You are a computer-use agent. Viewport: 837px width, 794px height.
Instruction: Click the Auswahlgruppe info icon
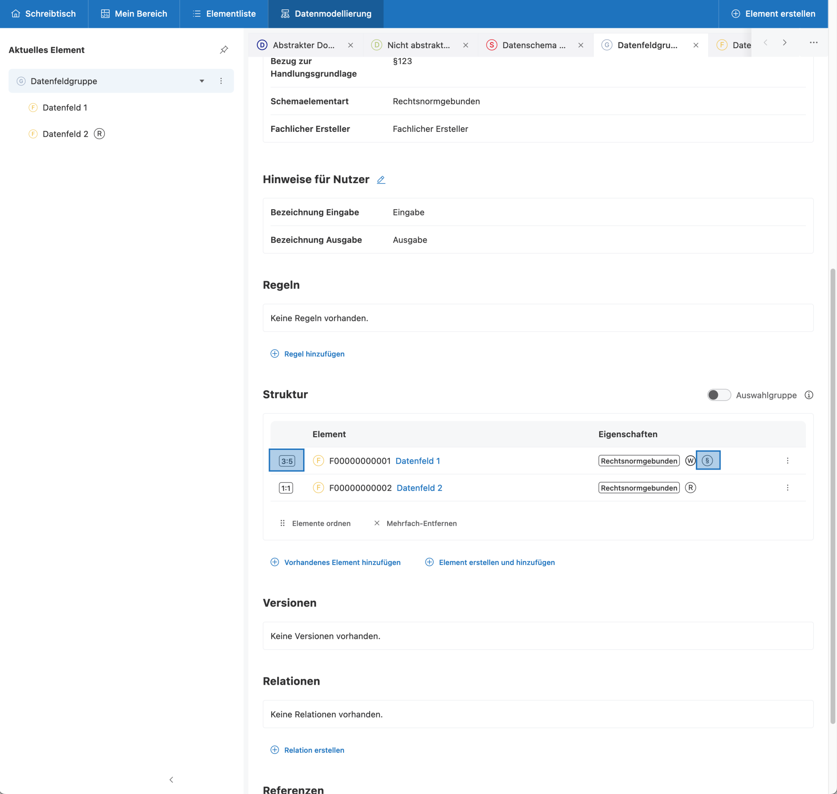[809, 395]
